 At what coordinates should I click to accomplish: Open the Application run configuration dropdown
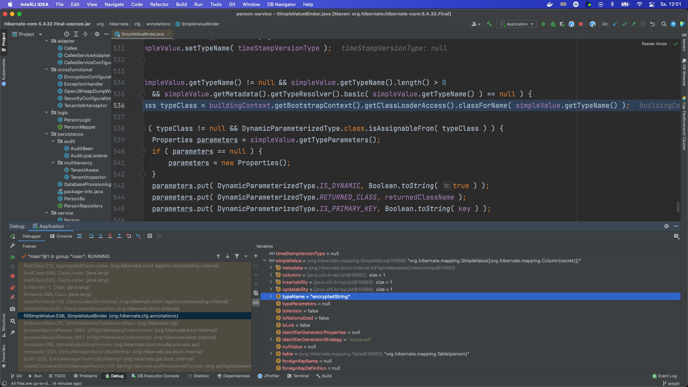click(516, 24)
